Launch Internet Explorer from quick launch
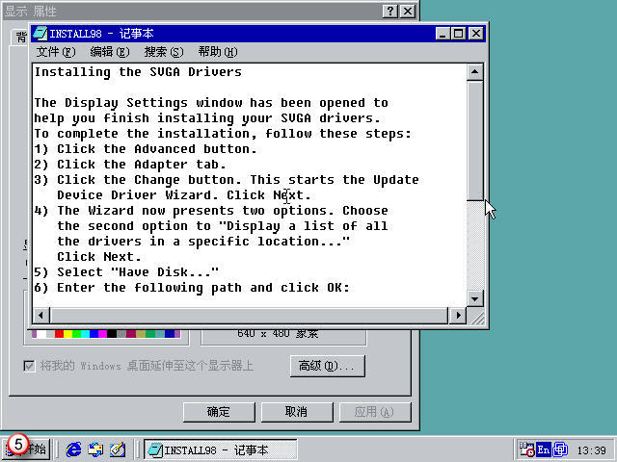Screen dimensions: 617x462 coord(73,449)
